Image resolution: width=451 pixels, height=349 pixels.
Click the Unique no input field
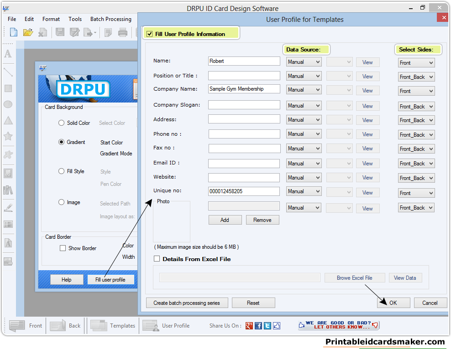244,191
